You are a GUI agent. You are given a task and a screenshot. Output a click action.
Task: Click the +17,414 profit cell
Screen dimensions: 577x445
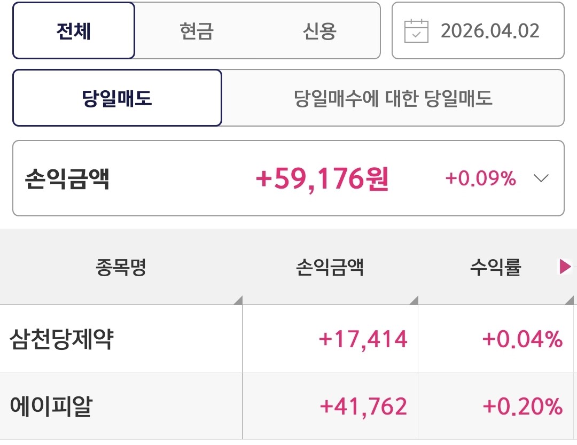363,339
